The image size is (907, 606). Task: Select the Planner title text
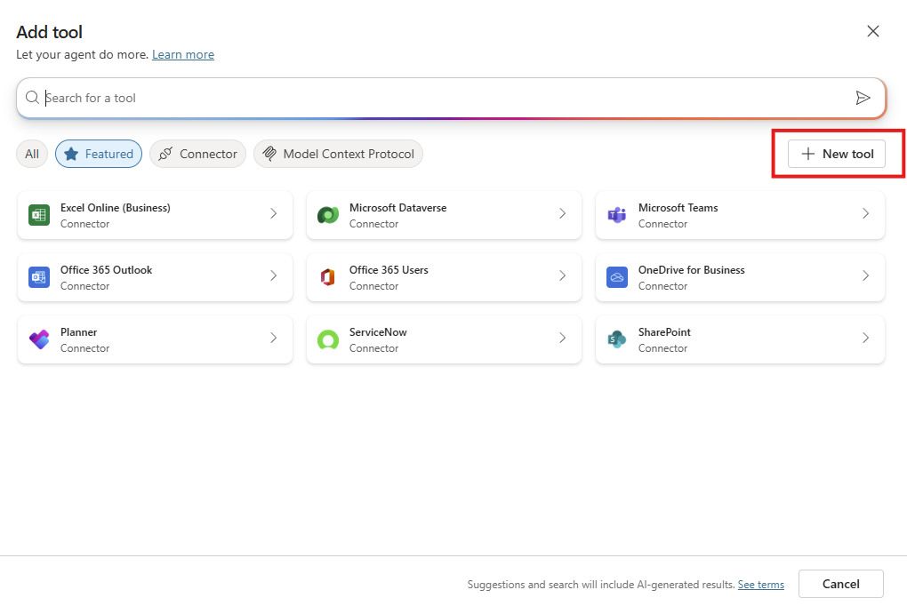point(78,332)
